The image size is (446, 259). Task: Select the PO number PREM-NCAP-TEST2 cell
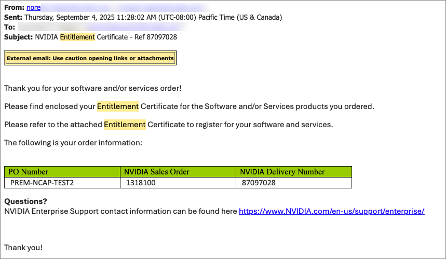(62, 183)
